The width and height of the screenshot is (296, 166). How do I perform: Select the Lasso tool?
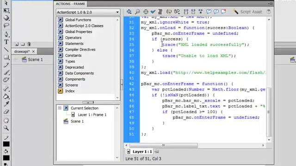[6, 25]
